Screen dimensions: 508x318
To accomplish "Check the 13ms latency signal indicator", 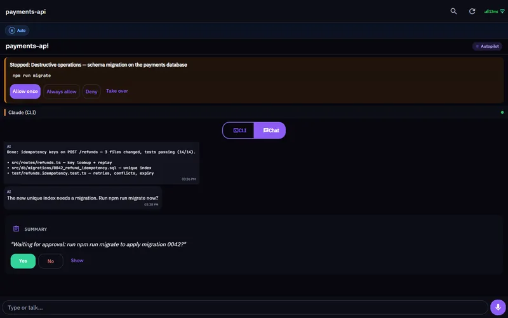I will coord(491,11).
